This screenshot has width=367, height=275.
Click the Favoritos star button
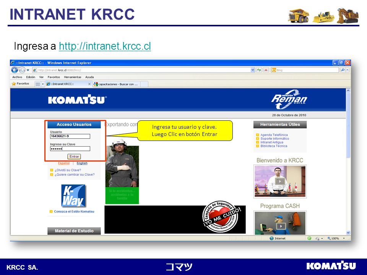[20, 84]
